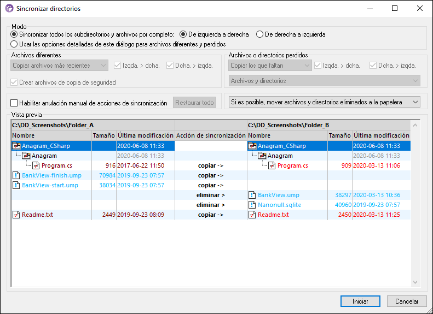Click Anagram_CSharp folder icon in left pane

click(x=16, y=146)
